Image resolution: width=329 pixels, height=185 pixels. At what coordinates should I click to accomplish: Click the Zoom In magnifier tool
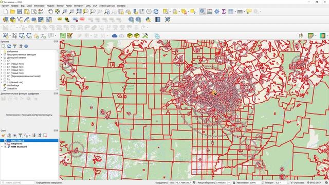coord(65,11)
